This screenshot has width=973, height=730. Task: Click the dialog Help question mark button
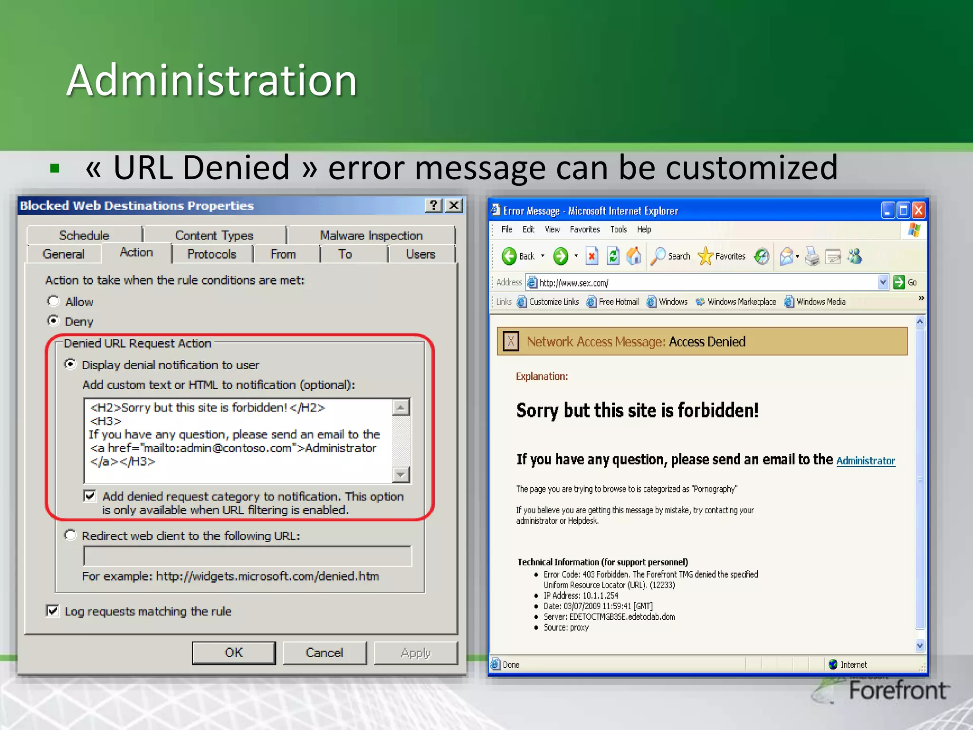433,205
